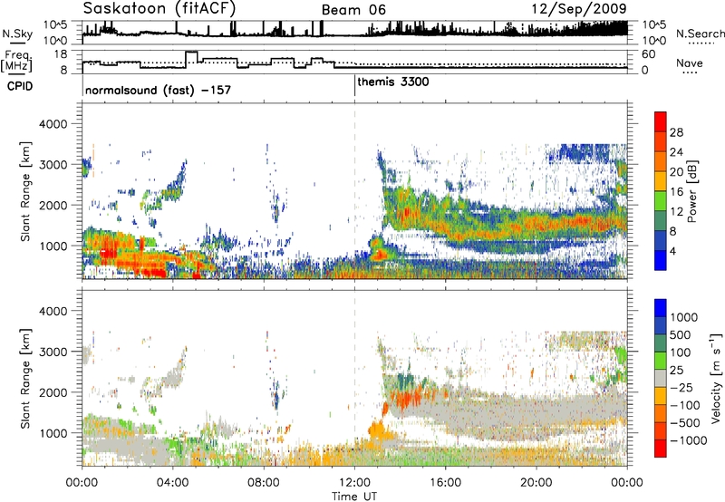The width and height of the screenshot is (725, 502).
Task: Click the red top segment of power colorbar
Action: click(661, 121)
